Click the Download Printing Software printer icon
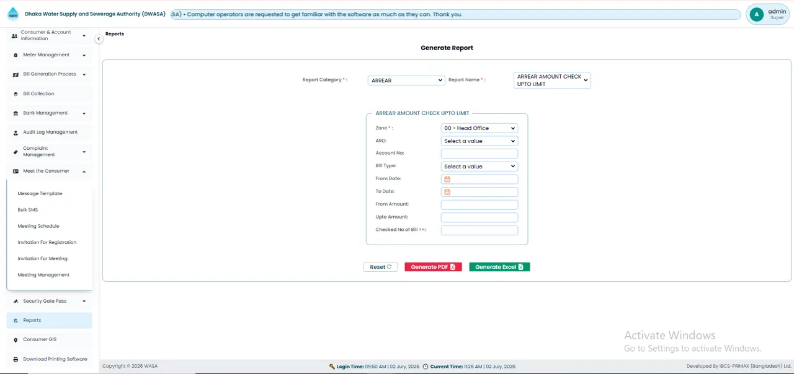The height and width of the screenshot is (374, 794). point(16,360)
